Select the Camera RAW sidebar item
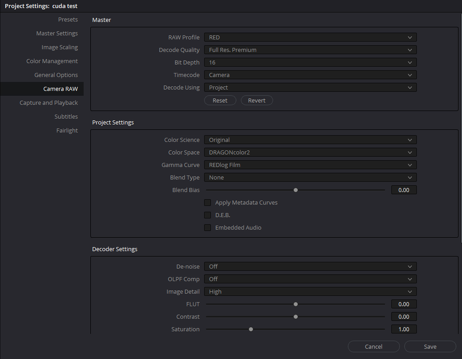The image size is (462, 359). pos(42,89)
